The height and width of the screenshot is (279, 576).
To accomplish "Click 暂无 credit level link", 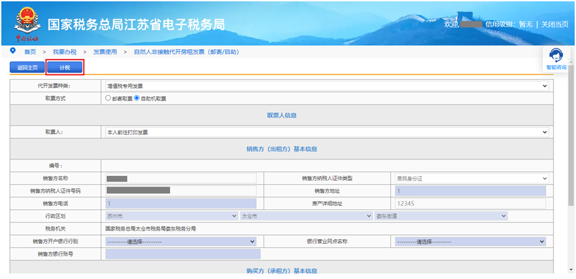I will (x=526, y=25).
